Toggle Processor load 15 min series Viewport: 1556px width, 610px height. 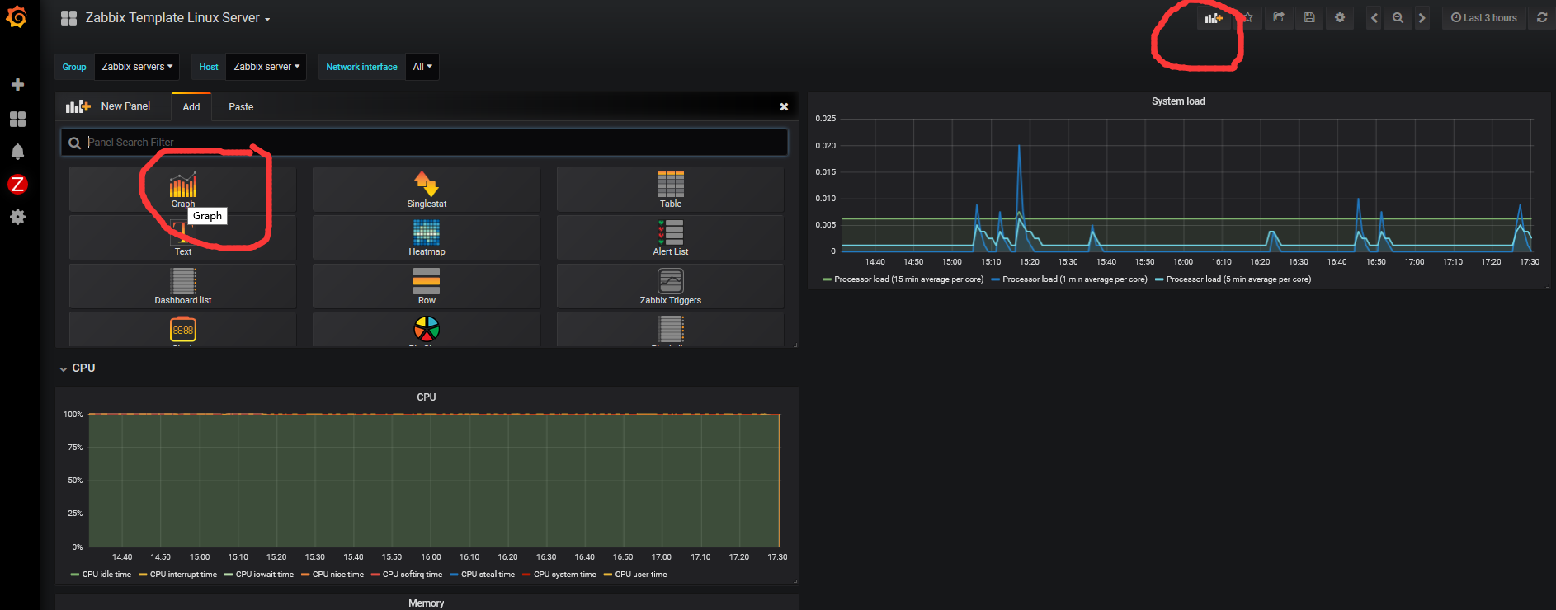click(x=908, y=279)
